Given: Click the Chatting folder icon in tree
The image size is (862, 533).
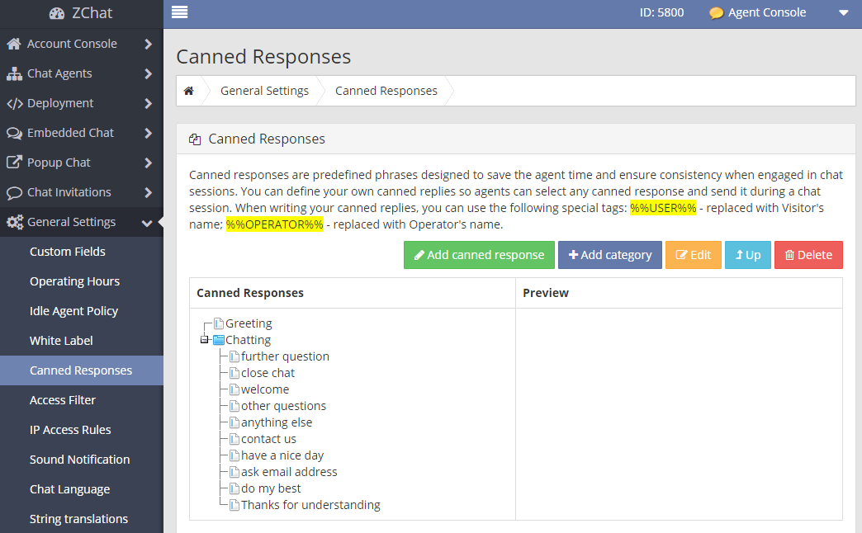Looking at the screenshot, I should (x=219, y=340).
